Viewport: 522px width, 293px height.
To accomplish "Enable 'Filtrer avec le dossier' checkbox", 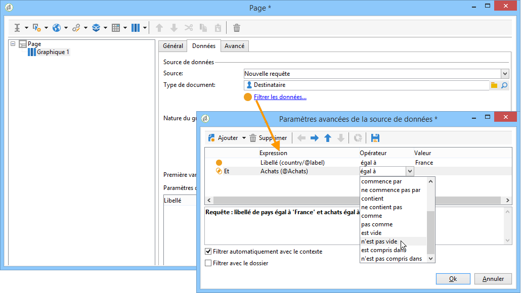I will 208,263.
